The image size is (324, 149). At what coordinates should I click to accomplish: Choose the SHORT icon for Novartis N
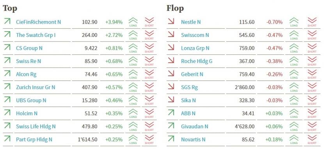pos(312,140)
